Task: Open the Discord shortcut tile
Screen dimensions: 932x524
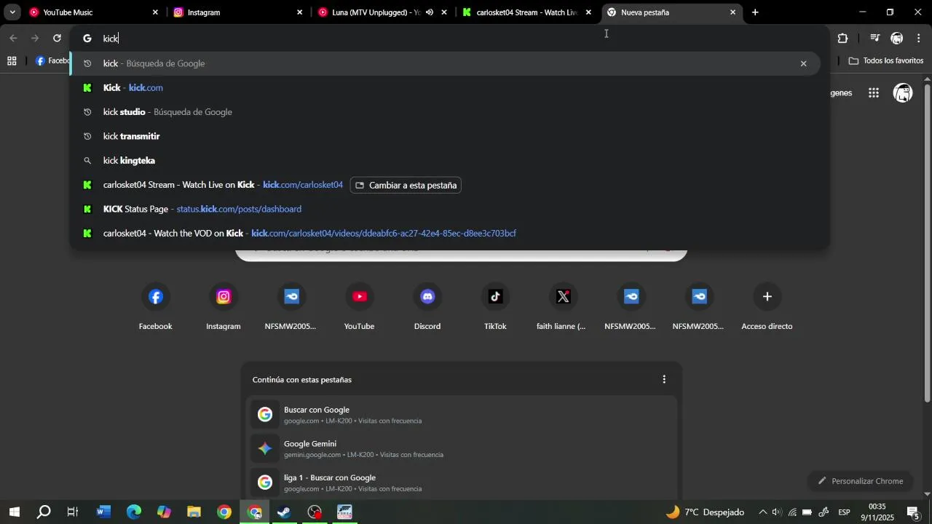Action: [427, 306]
